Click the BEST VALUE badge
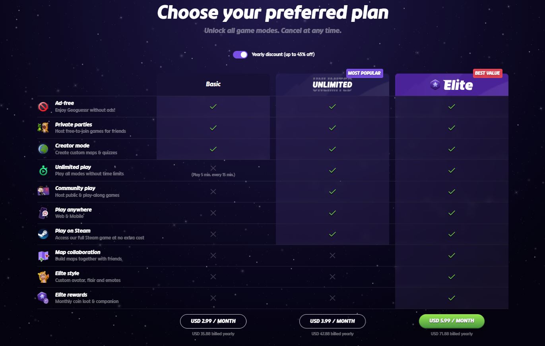Screen dimensions: 545x346 [x=488, y=73]
